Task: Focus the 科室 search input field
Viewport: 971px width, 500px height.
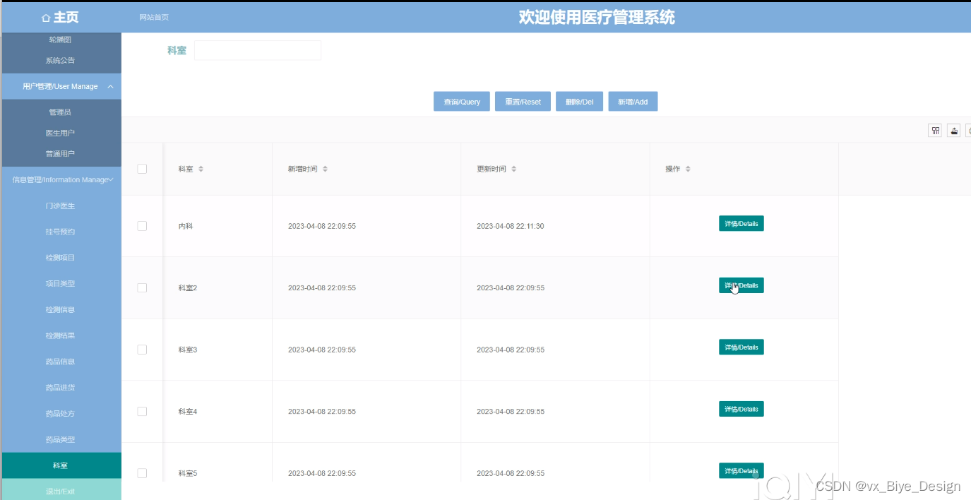Action: pyautogui.click(x=258, y=50)
